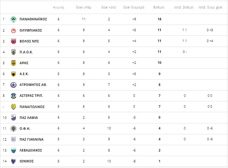Click the Ionikos dark blue badge
Screen dimensions: 228x168
tap(14, 161)
